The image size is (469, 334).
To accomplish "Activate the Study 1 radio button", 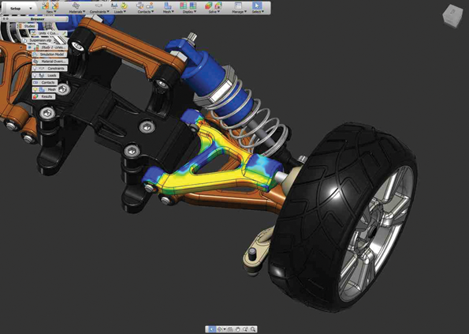I will [x=29, y=47].
